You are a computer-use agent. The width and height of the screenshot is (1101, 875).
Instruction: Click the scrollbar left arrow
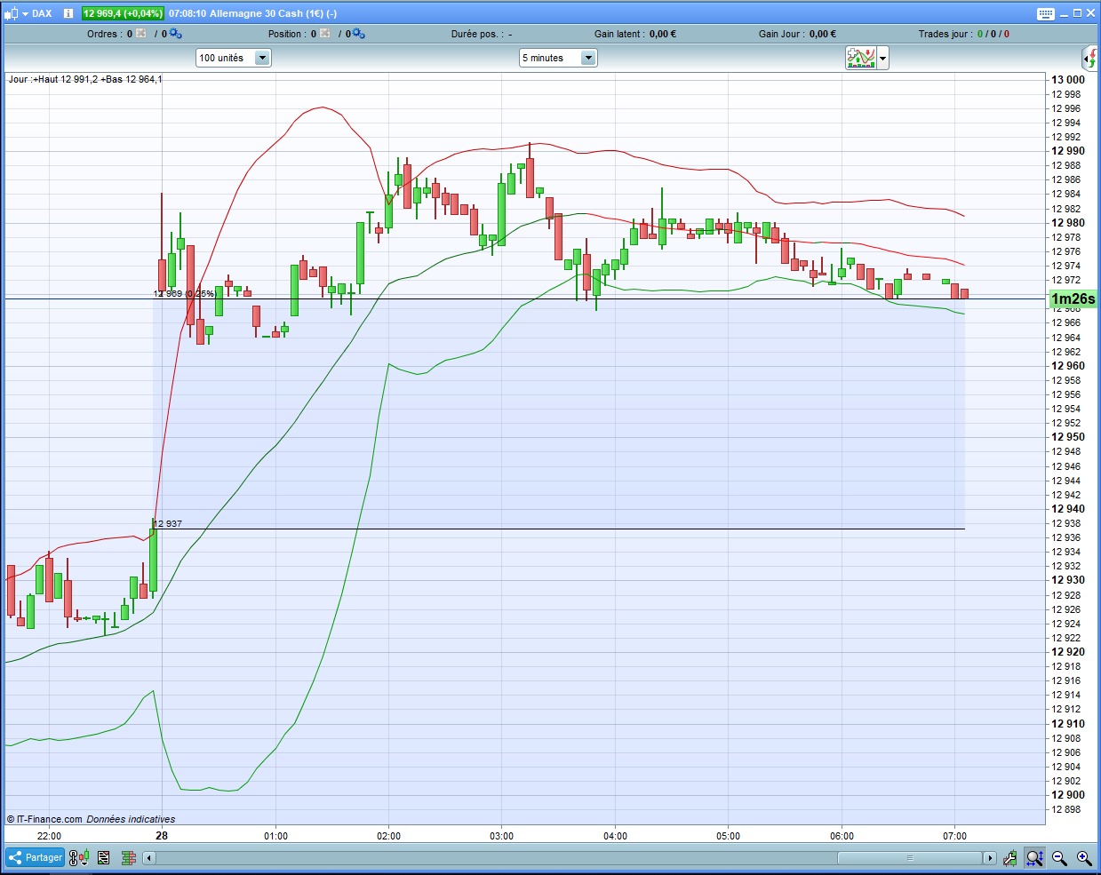149,858
